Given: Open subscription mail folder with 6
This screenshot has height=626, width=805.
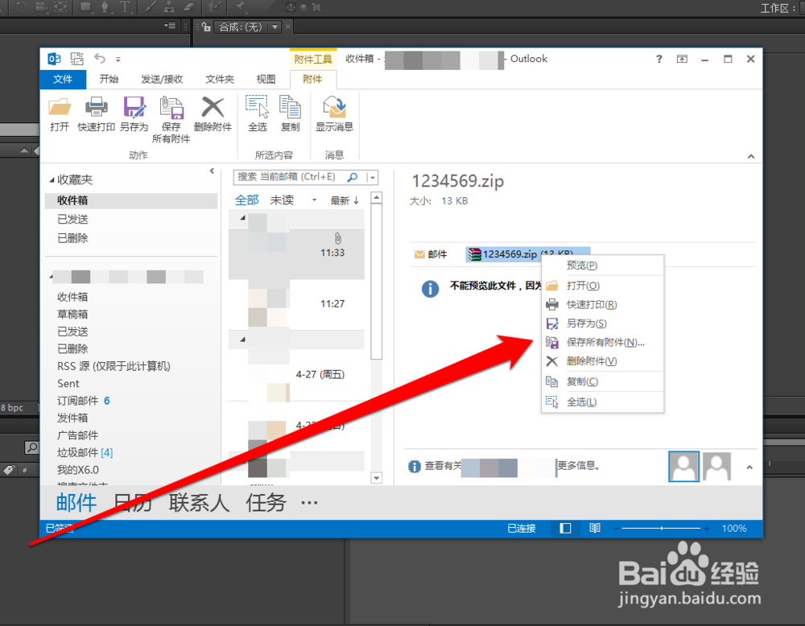Looking at the screenshot, I should [83, 401].
